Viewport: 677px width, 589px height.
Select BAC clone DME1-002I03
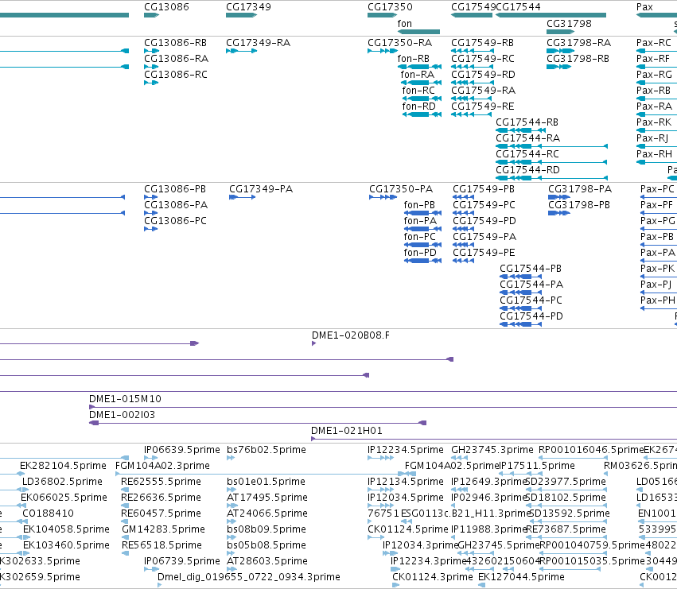[x=123, y=415]
